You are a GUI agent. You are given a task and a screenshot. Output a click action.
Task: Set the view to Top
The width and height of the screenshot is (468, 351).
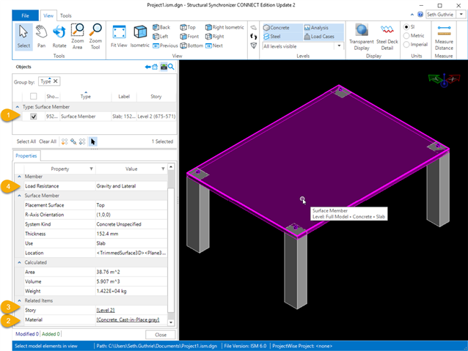pyautogui.click(x=188, y=27)
